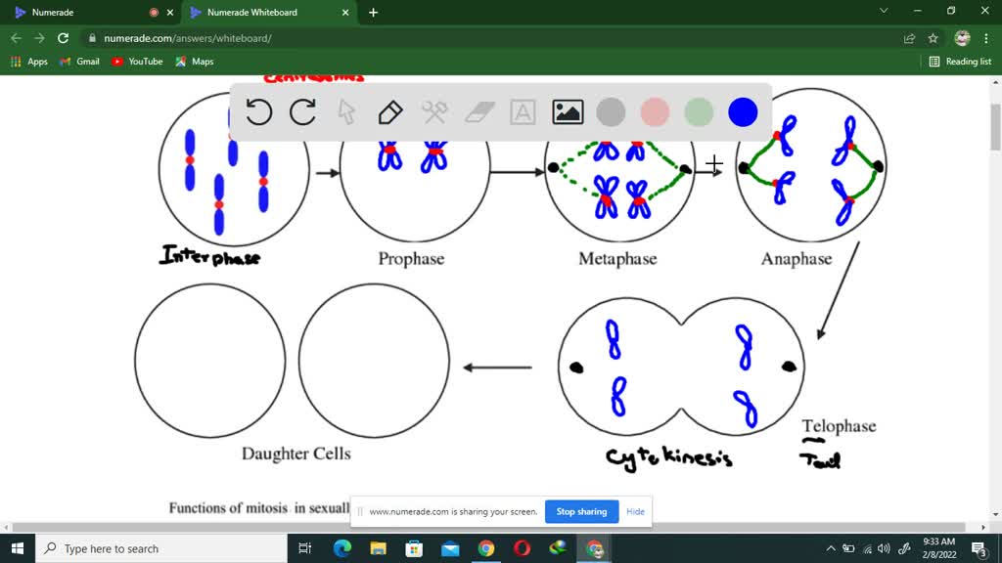Viewport: 1002px width, 563px height.
Task: Expand hidden icons in the system tray
Action: [x=830, y=548]
